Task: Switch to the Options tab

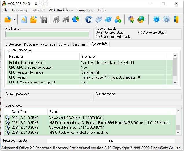Action: tap(64, 44)
